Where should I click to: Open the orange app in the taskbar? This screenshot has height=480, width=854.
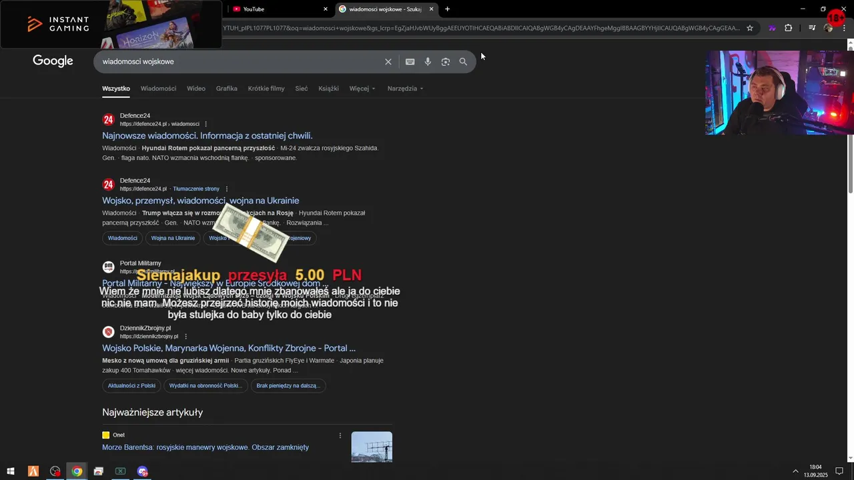(33, 471)
